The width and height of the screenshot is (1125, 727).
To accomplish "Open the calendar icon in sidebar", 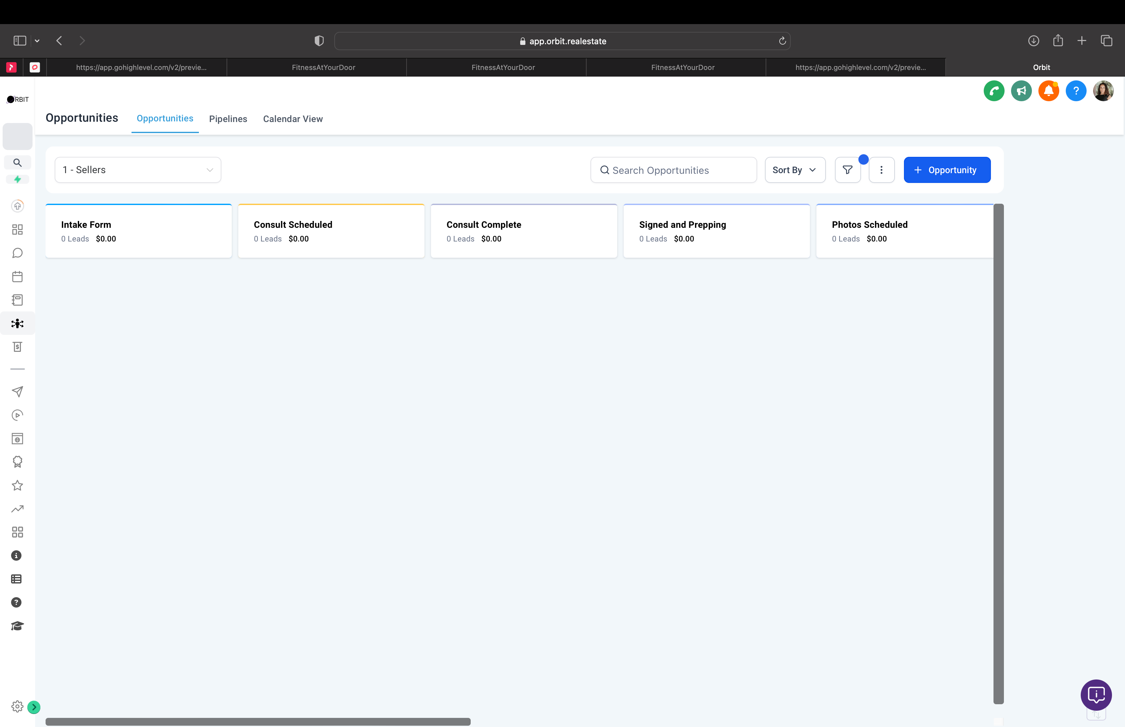I will (18, 277).
